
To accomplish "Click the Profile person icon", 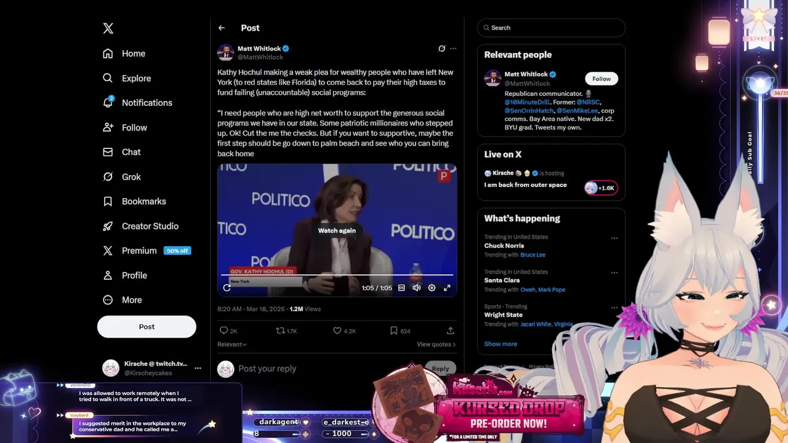I will click(x=108, y=275).
